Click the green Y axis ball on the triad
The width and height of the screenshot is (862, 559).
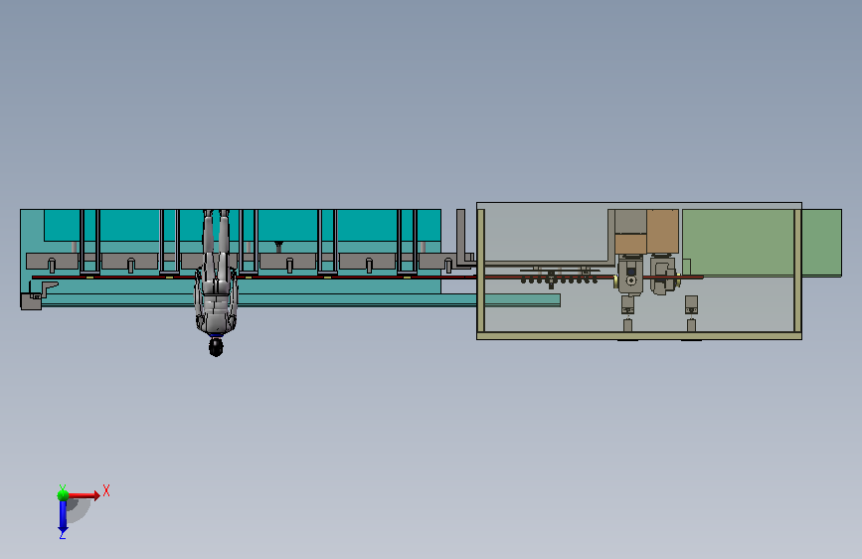pos(63,494)
